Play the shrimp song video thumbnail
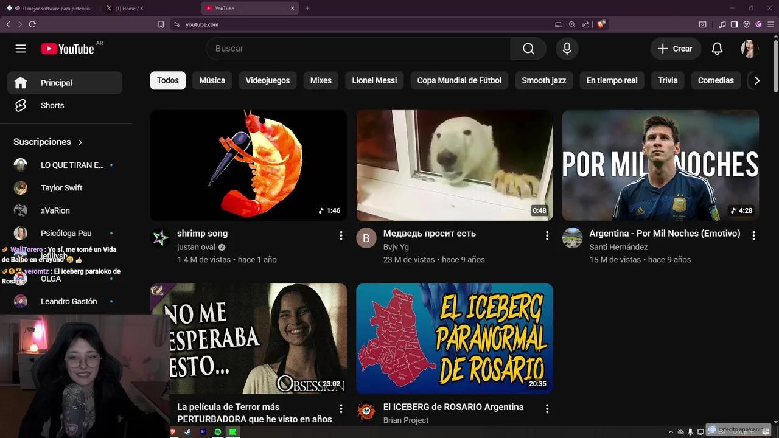 [x=248, y=165]
